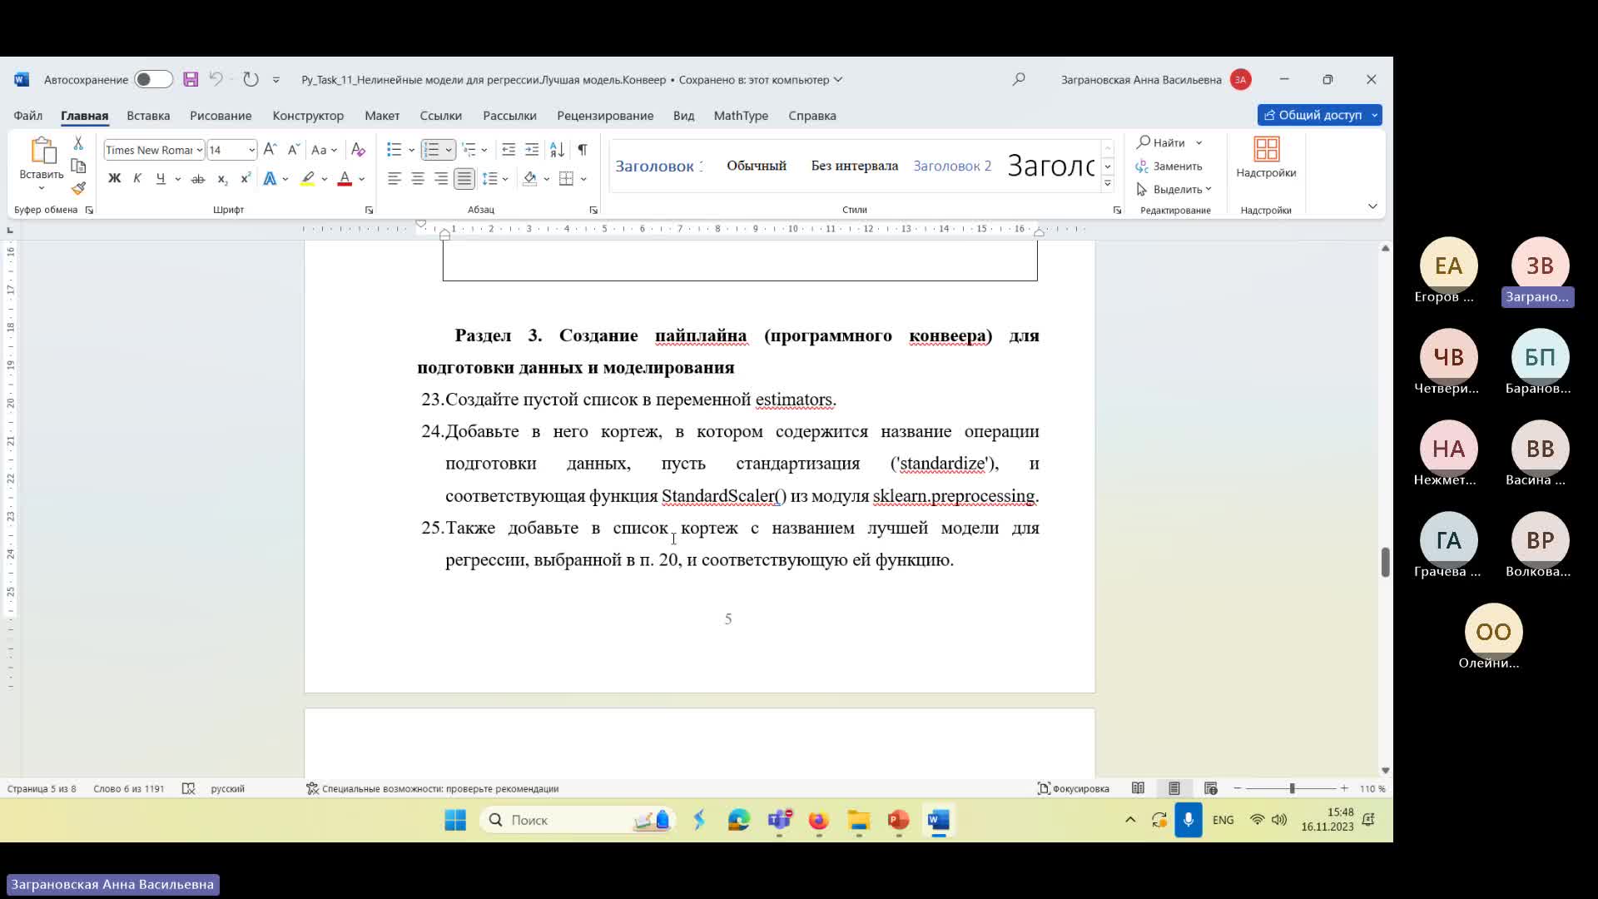Apply borders icon
1598x899 pixels.
[567, 178]
